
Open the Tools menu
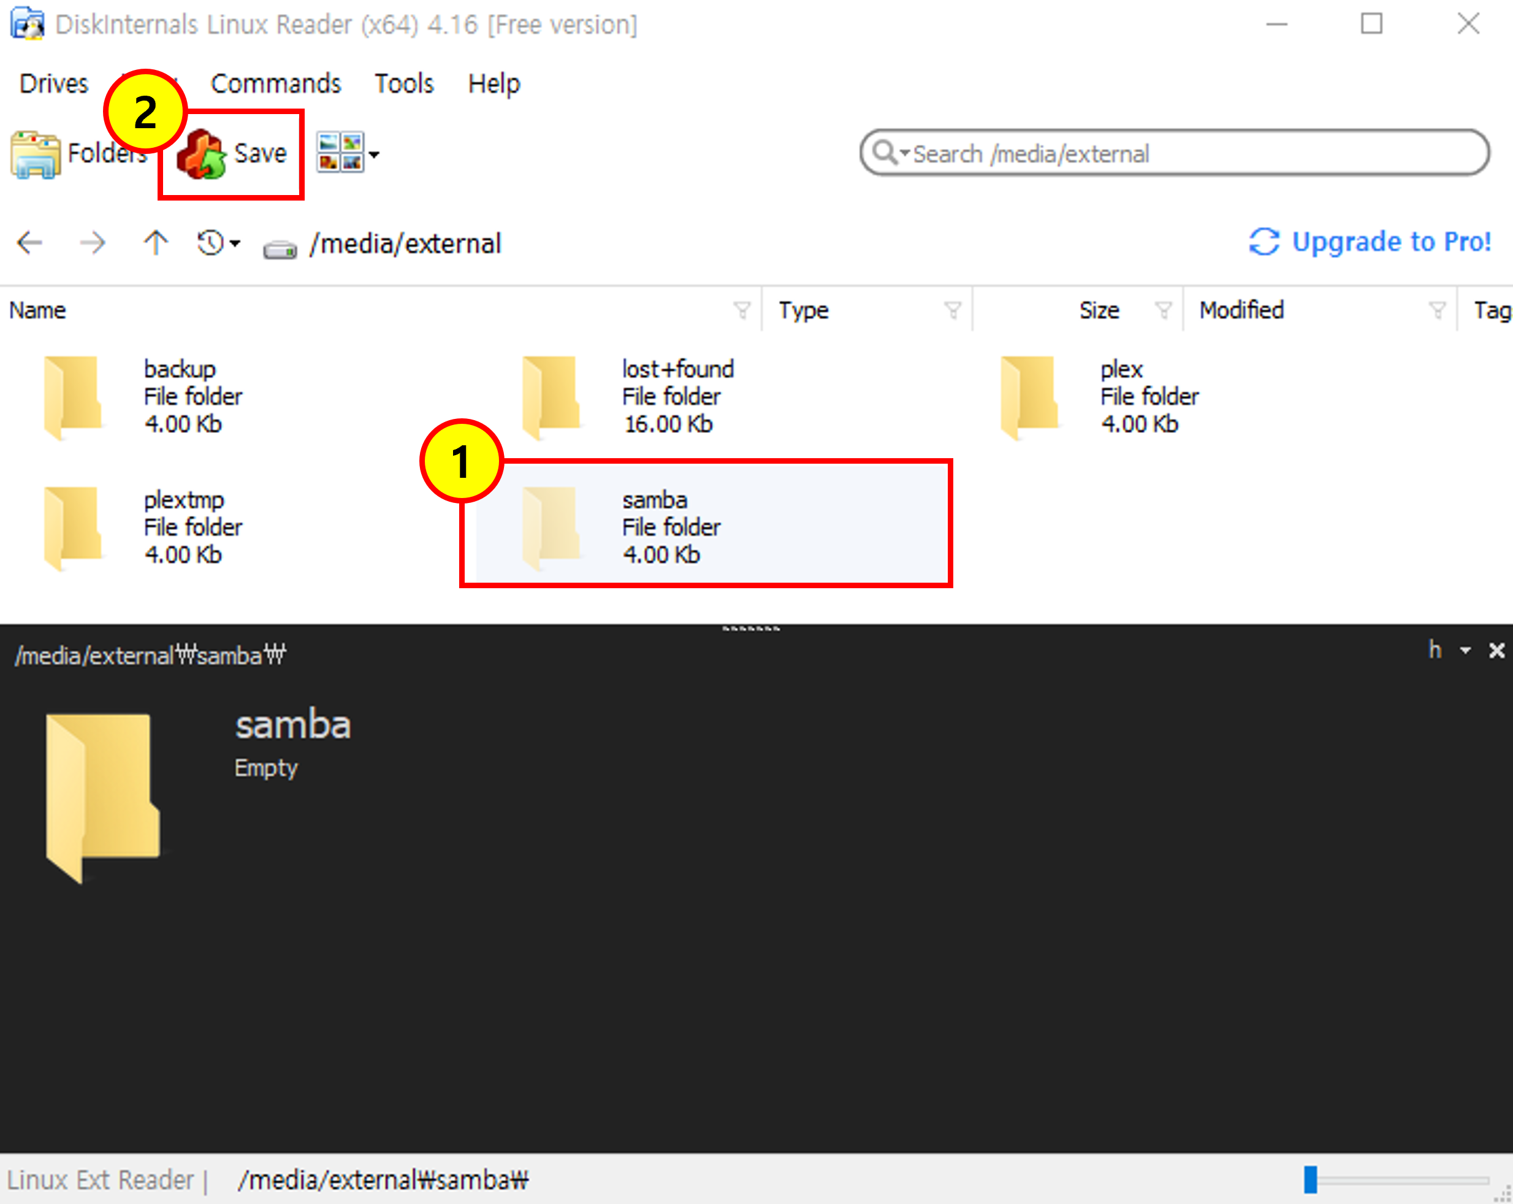[403, 83]
